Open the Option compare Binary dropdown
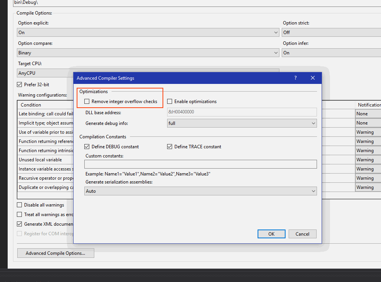The image size is (381, 282). 148,53
